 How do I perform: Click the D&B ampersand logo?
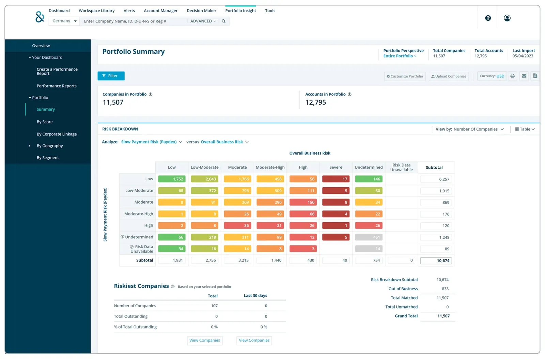(x=40, y=16)
